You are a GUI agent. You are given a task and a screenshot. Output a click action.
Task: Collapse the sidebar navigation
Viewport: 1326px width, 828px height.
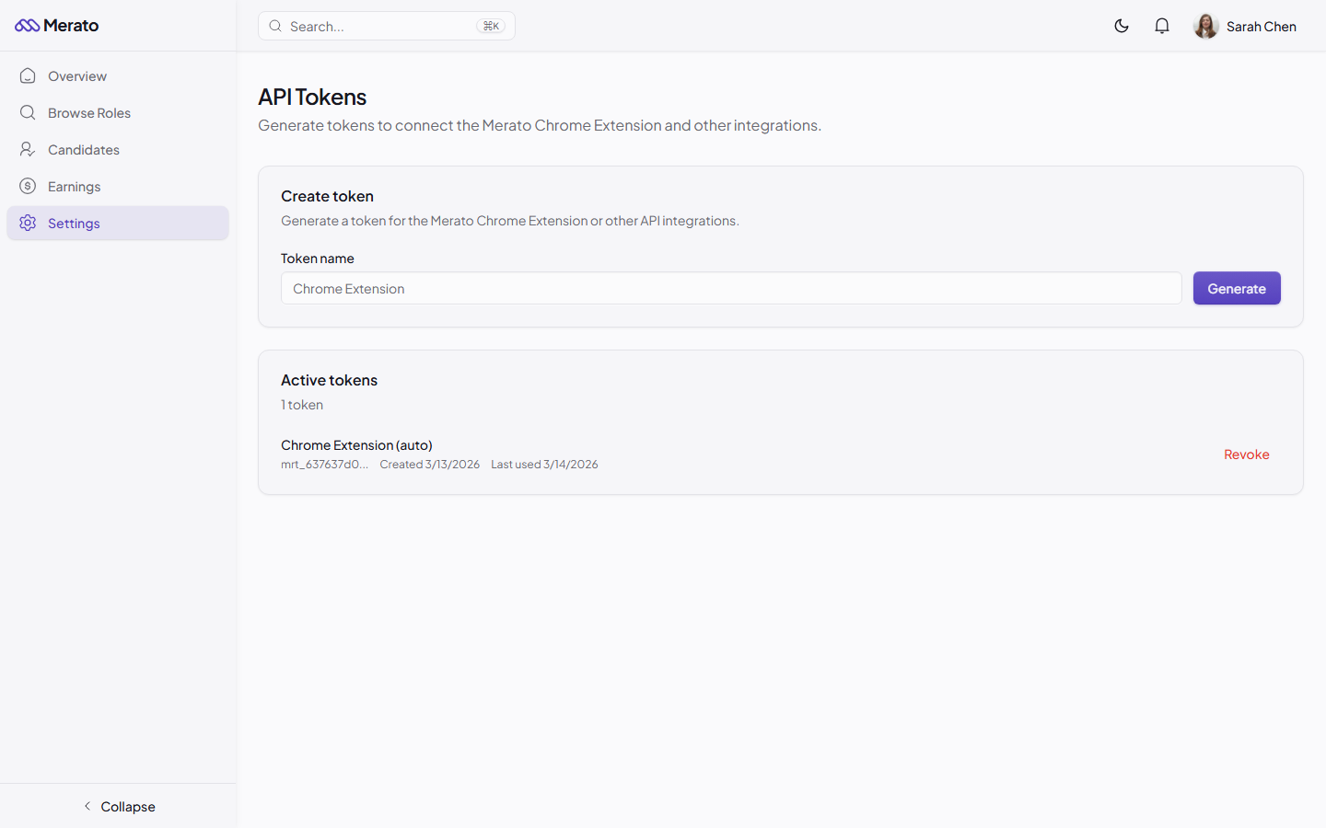click(x=118, y=806)
